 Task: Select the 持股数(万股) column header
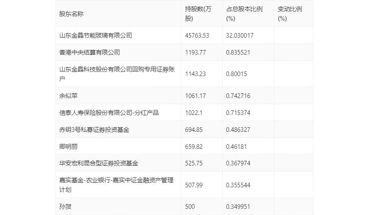tap(198, 14)
